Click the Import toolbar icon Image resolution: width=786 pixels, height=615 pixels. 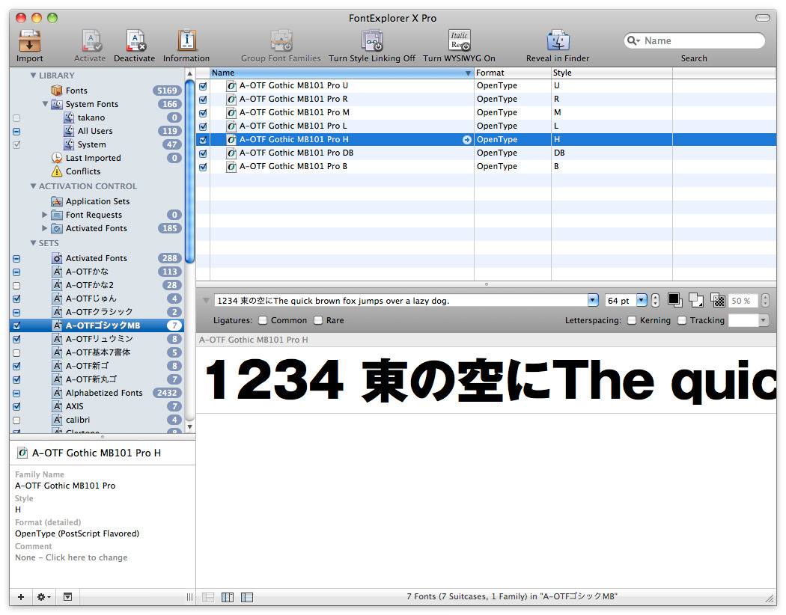pyautogui.click(x=30, y=41)
